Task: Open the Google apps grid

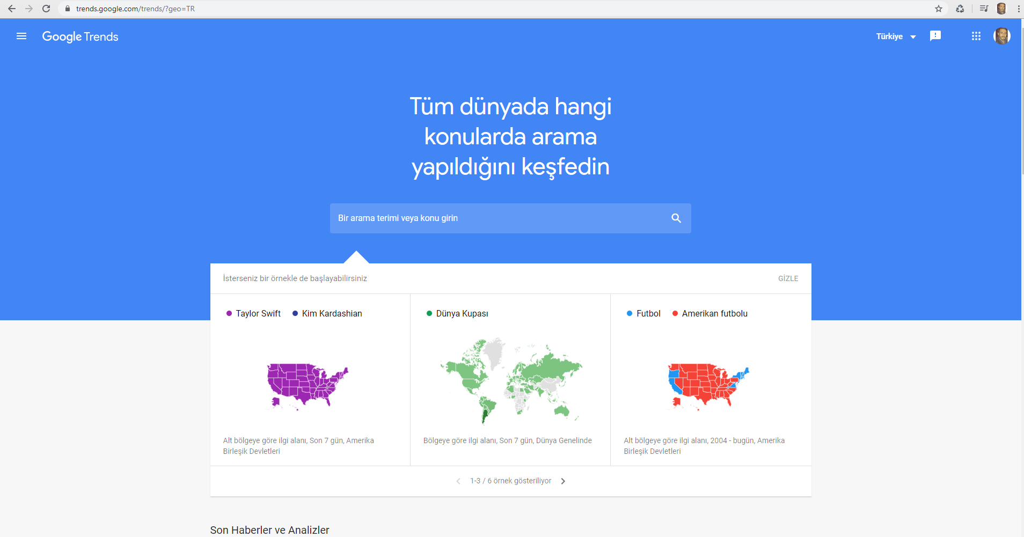Action: point(976,36)
